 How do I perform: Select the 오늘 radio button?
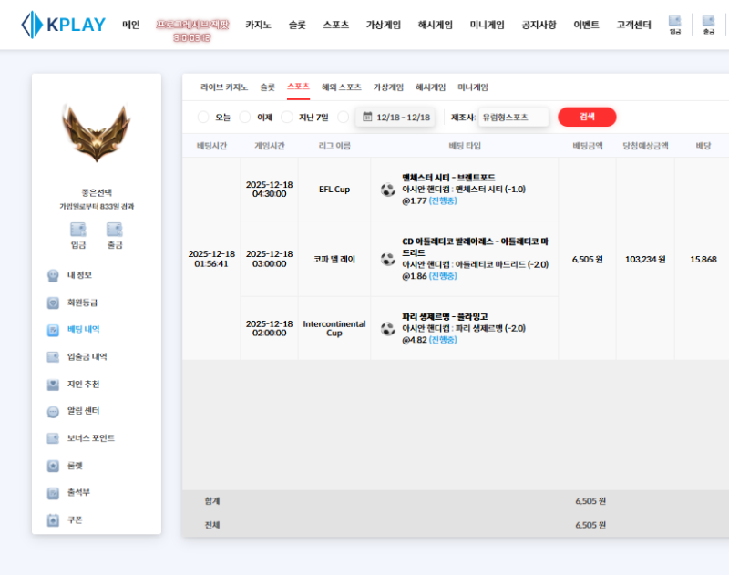pos(203,117)
